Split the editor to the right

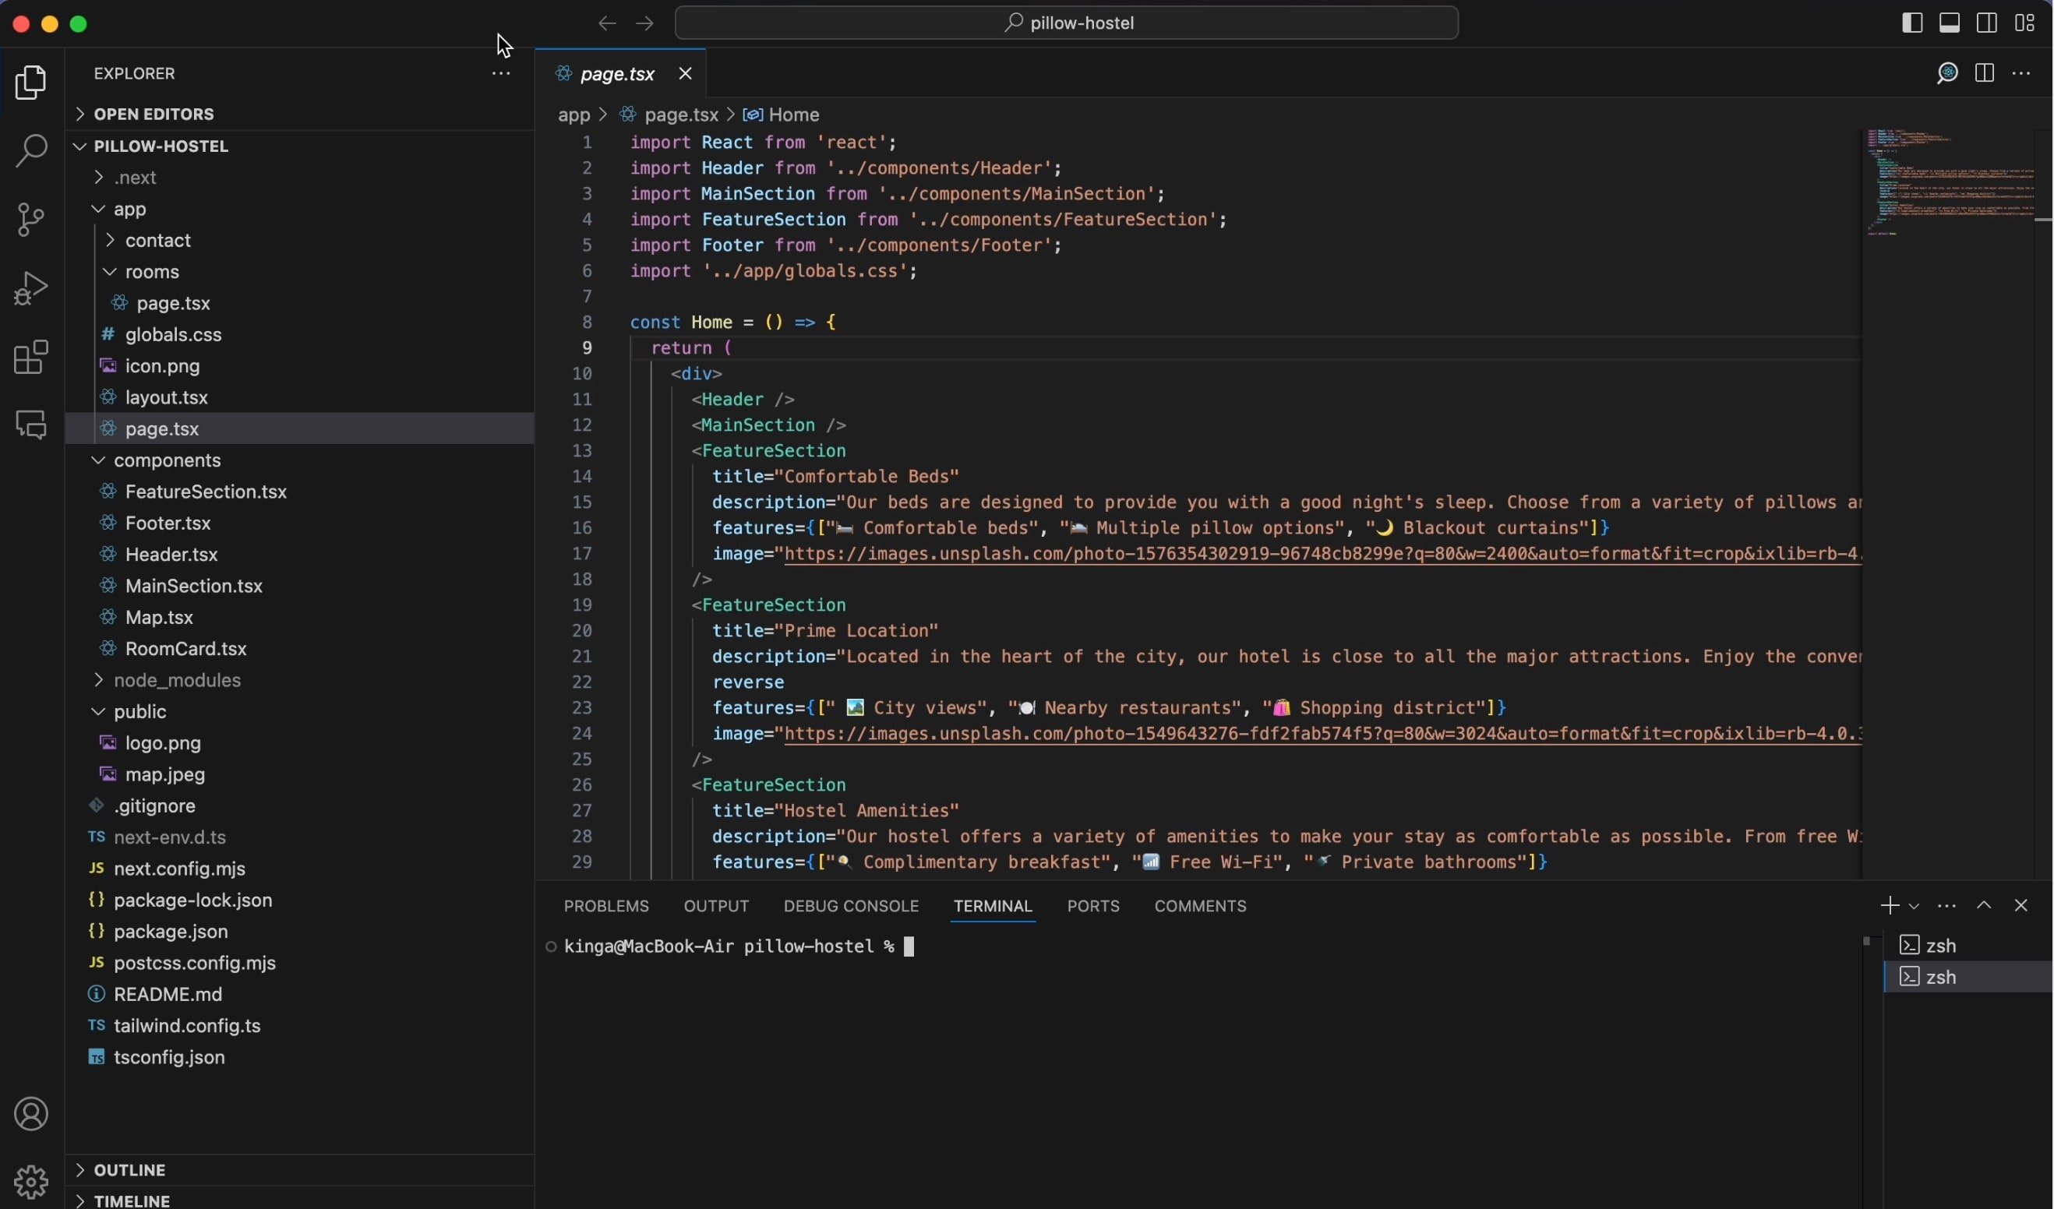1985,74
